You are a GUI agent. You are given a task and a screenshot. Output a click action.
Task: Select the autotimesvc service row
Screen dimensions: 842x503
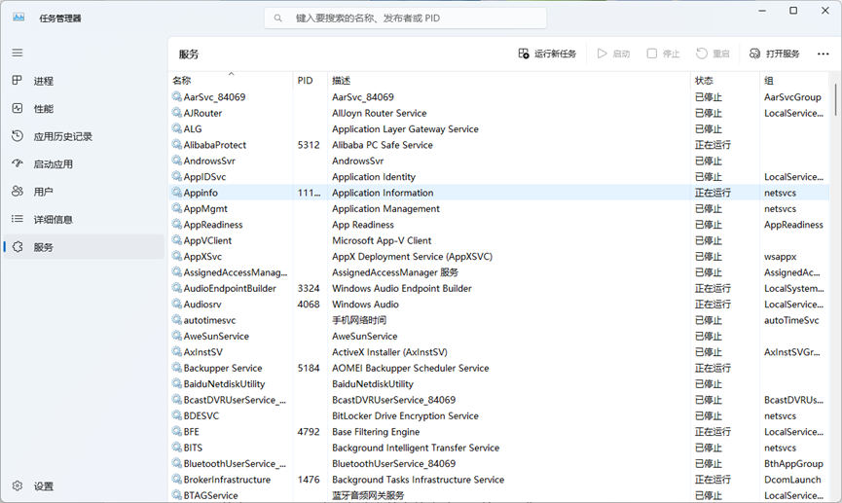(498, 320)
